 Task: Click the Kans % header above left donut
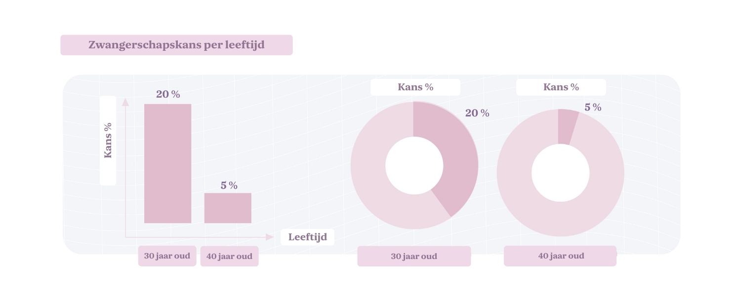[x=415, y=87]
